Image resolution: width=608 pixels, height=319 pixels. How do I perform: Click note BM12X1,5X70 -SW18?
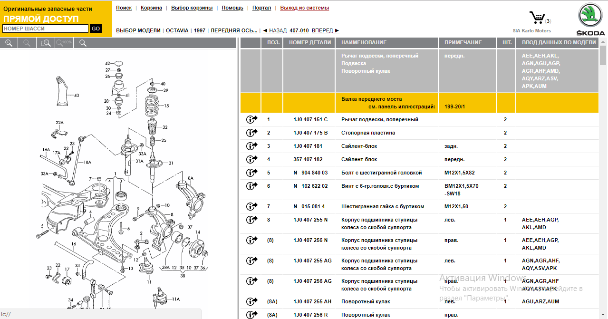click(461, 190)
